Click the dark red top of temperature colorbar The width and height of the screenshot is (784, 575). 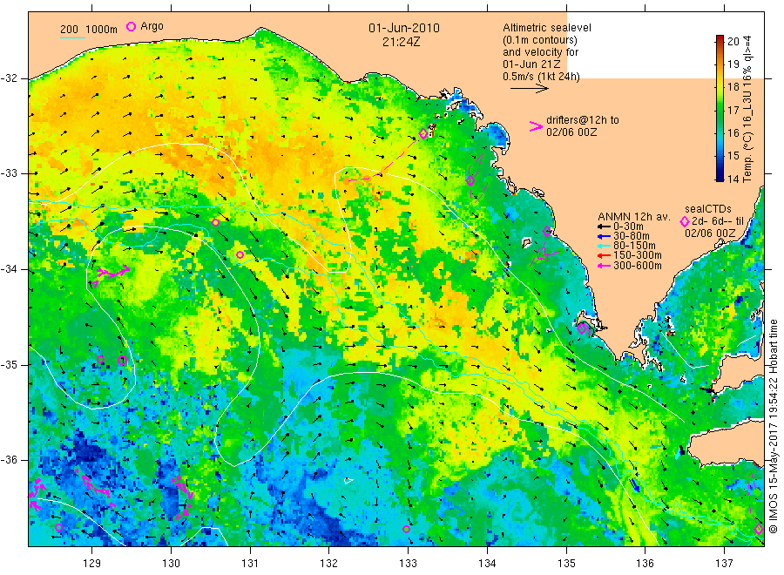point(720,39)
